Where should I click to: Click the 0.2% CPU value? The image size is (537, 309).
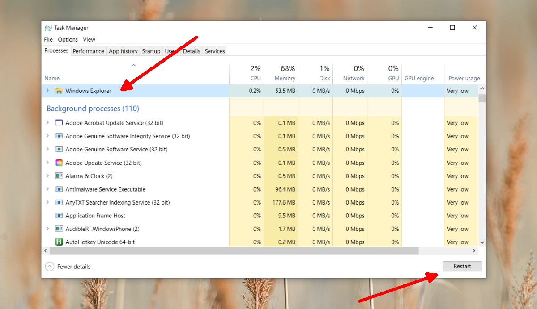click(x=255, y=91)
